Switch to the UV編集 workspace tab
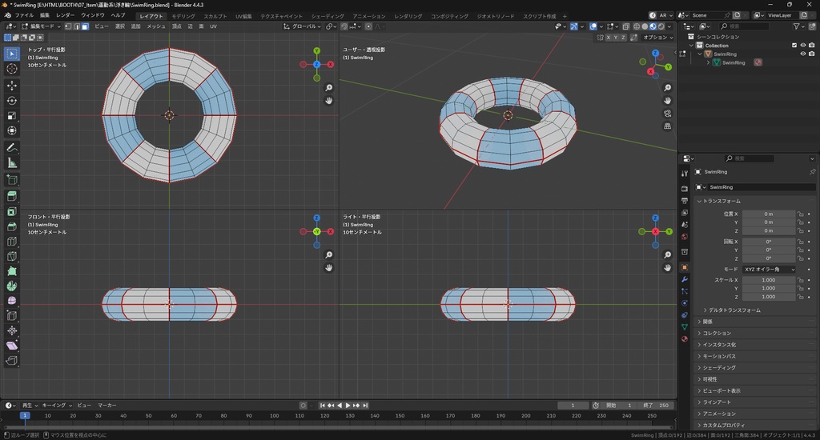The width and height of the screenshot is (820, 440). 243,16
